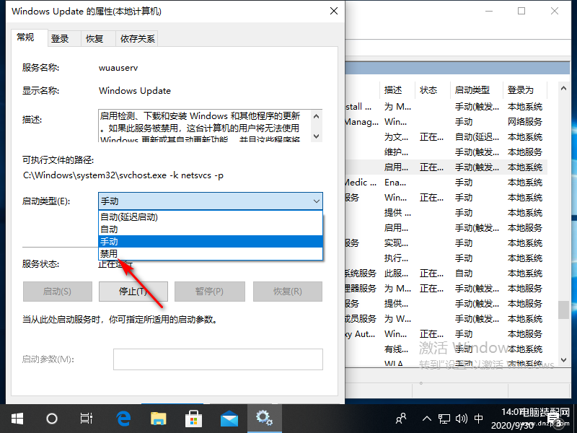Click the wuauserv service name text
Viewport: 577px width, 433px height.
coord(118,68)
